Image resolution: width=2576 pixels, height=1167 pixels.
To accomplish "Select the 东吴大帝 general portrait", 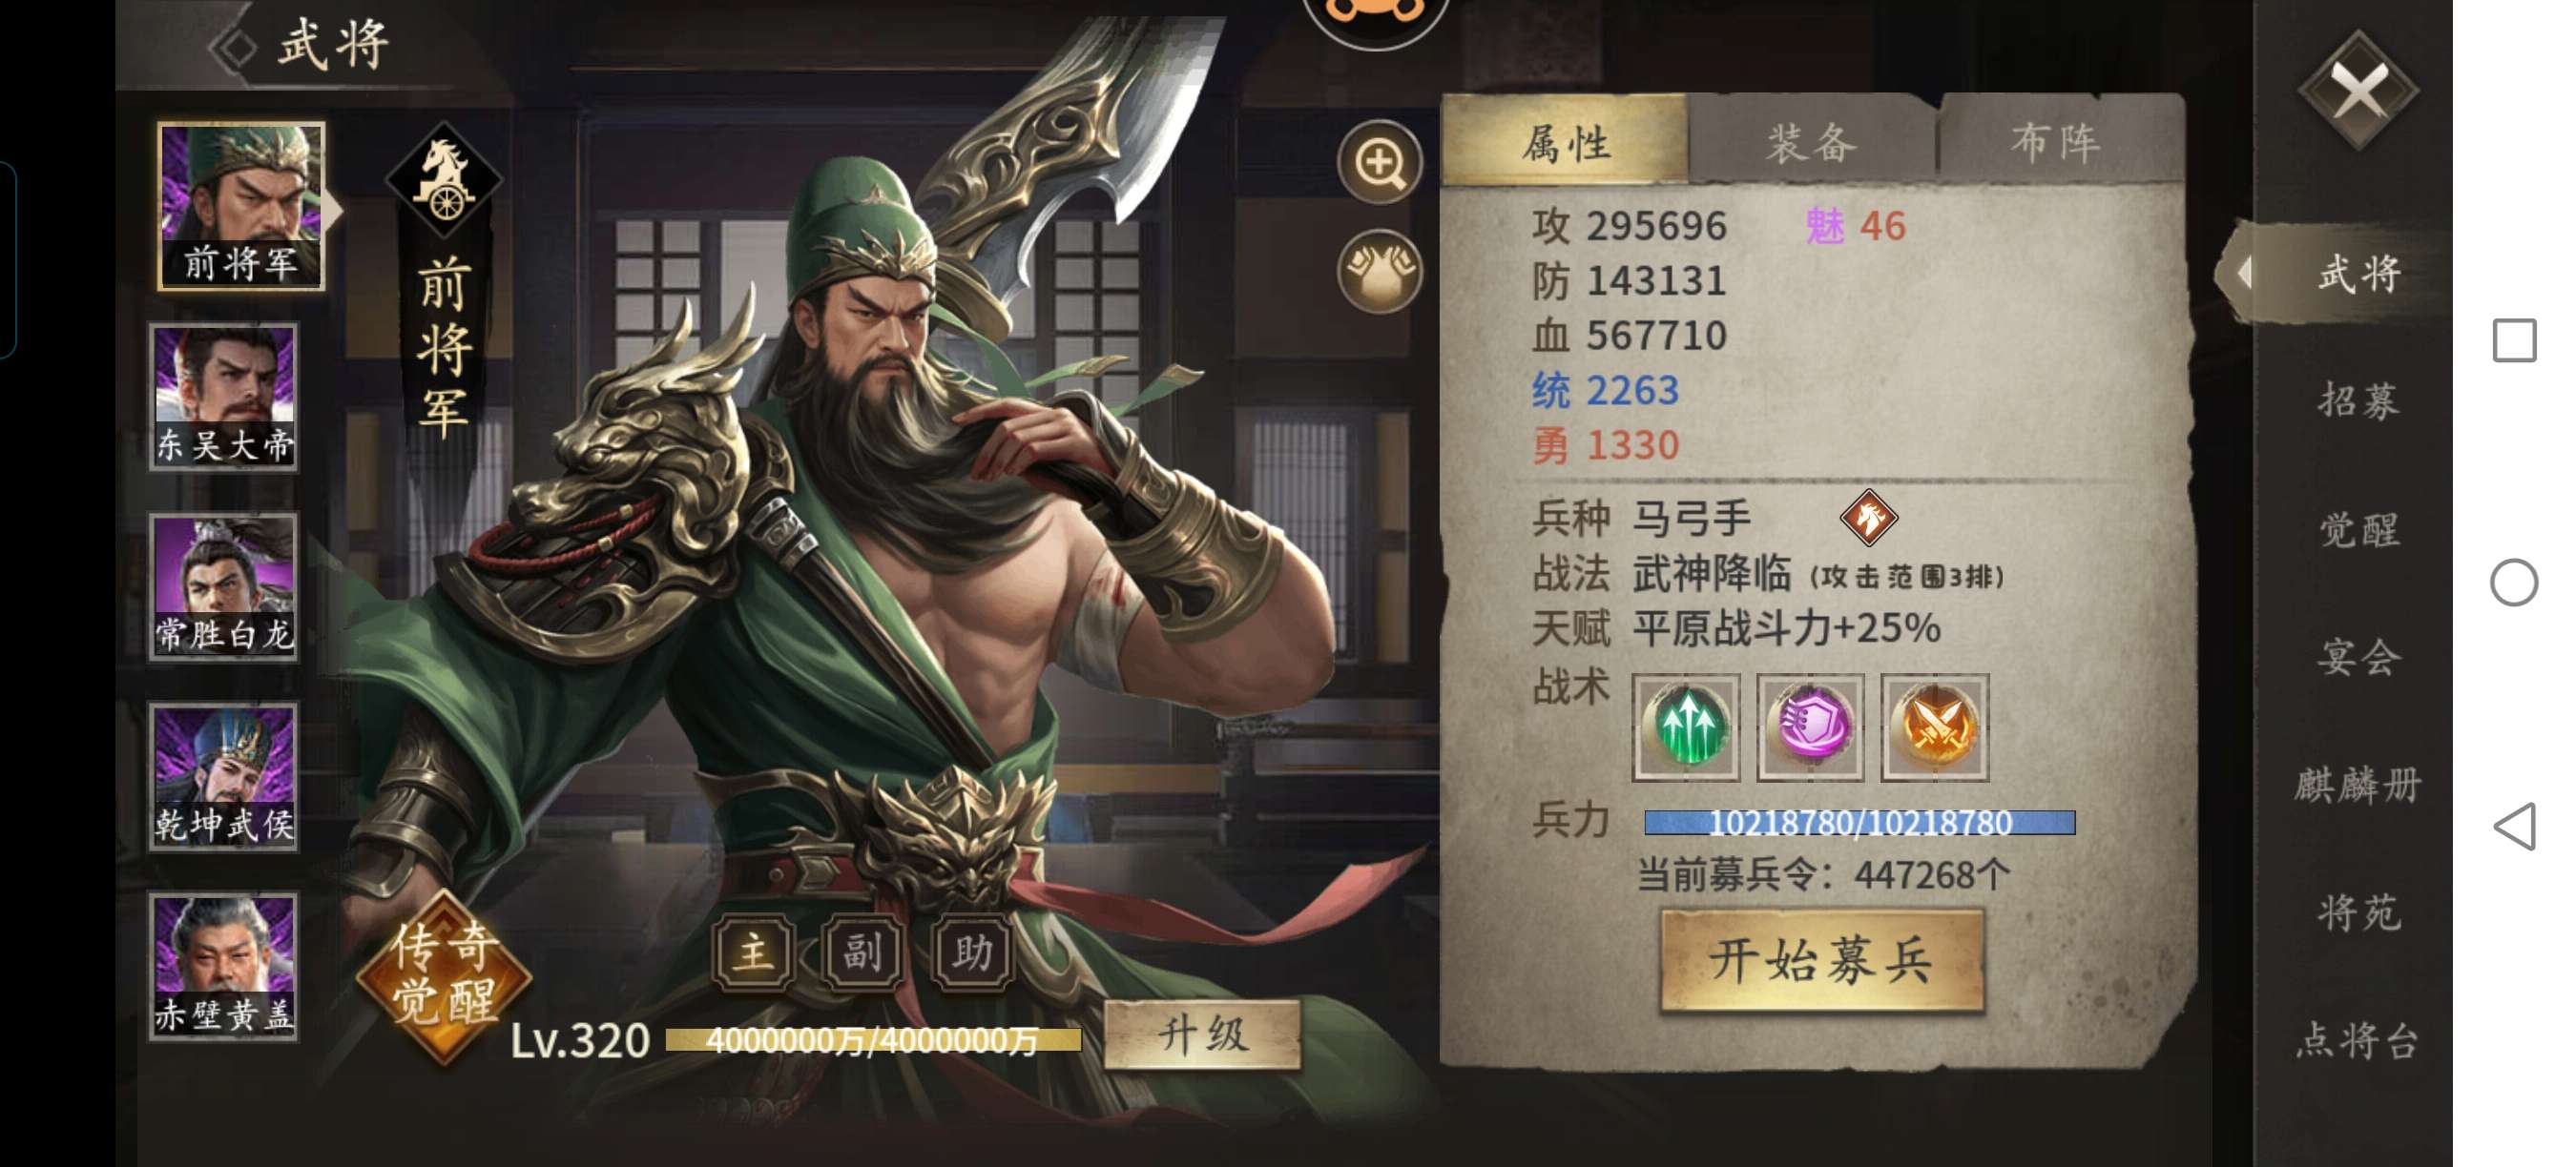I will click(x=224, y=397).
